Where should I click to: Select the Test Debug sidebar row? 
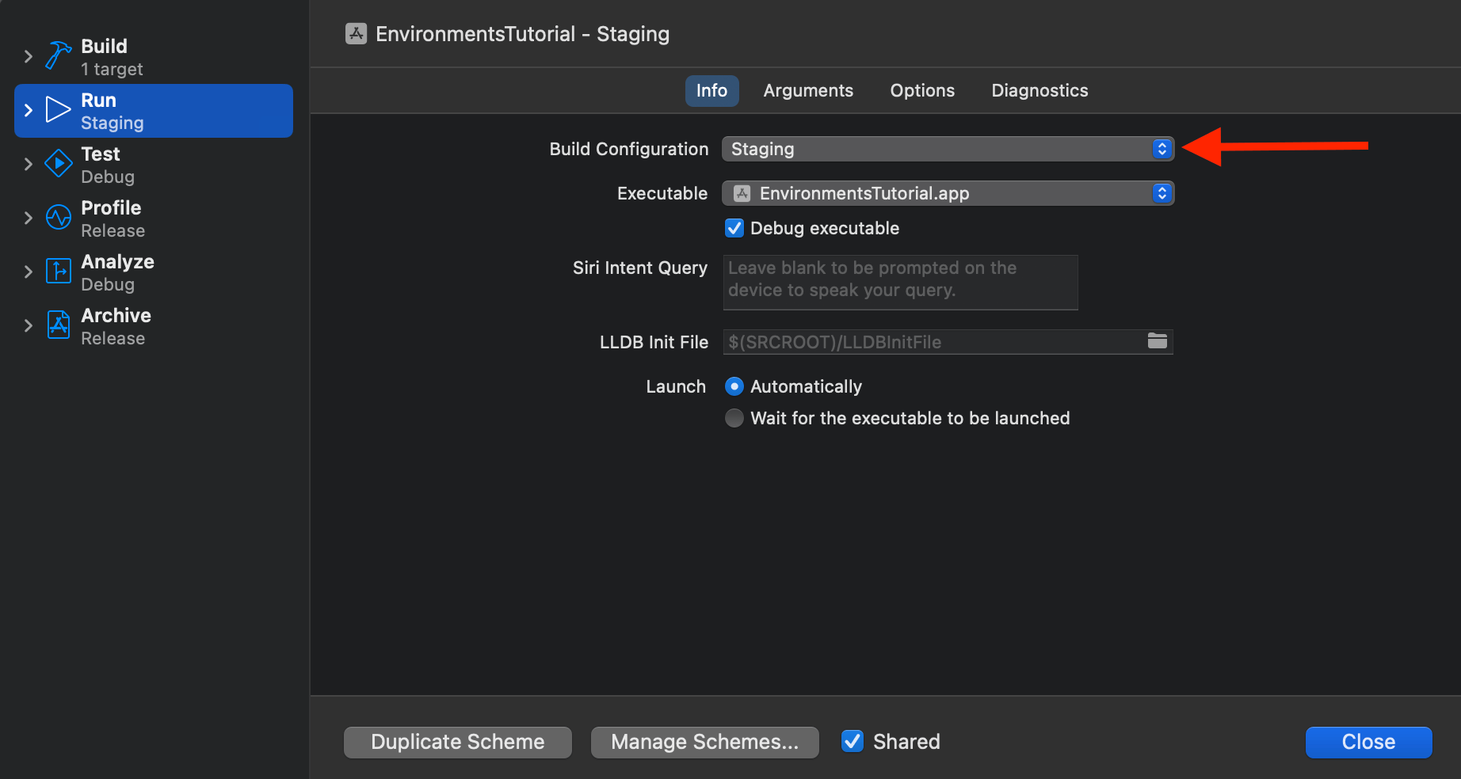(x=154, y=165)
